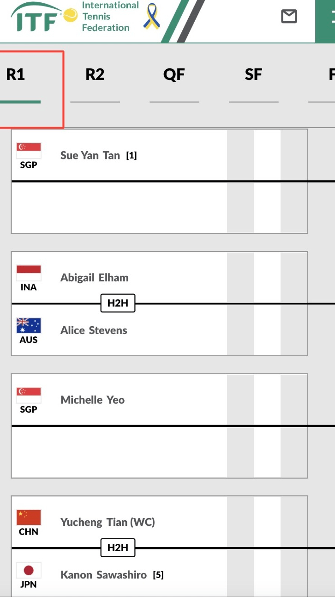Open the mail envelope icon
Viewport: 335px width, 597px height.
click(x=289, y=17)
